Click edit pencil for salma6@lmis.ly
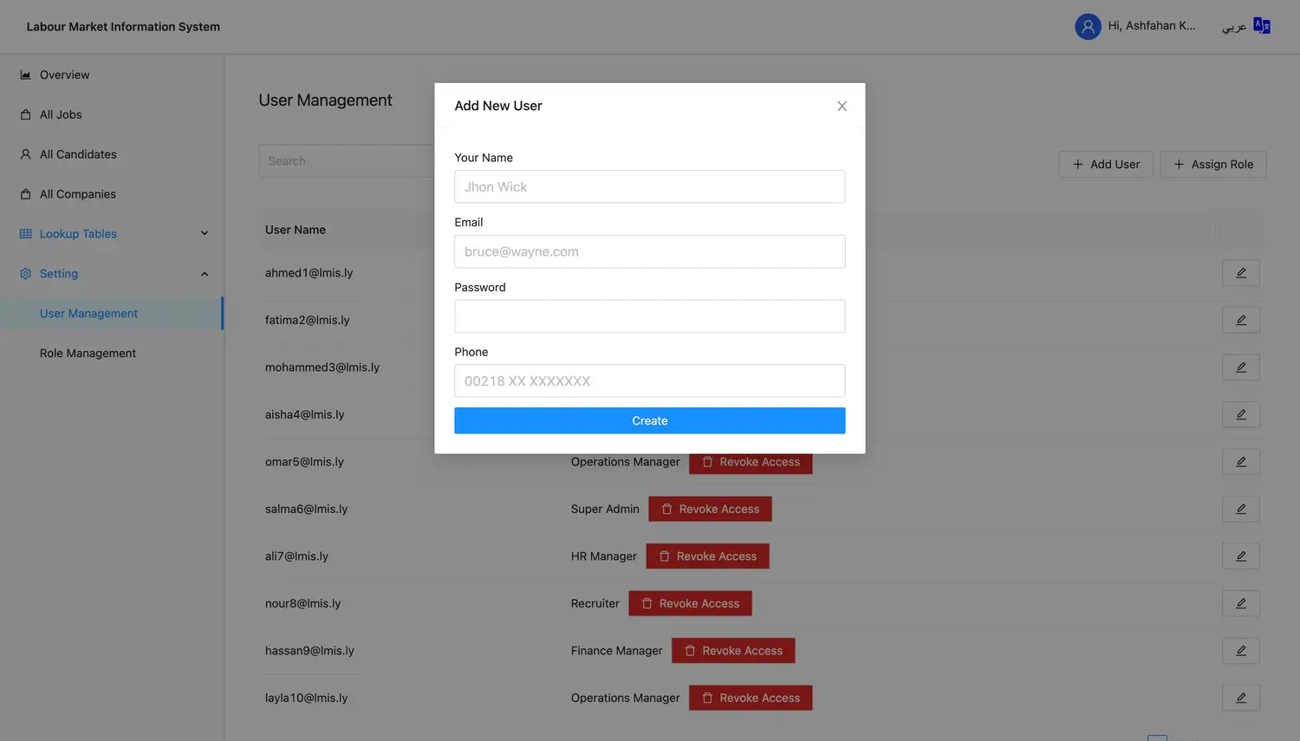1300x741 pixels. [1240, 509]
